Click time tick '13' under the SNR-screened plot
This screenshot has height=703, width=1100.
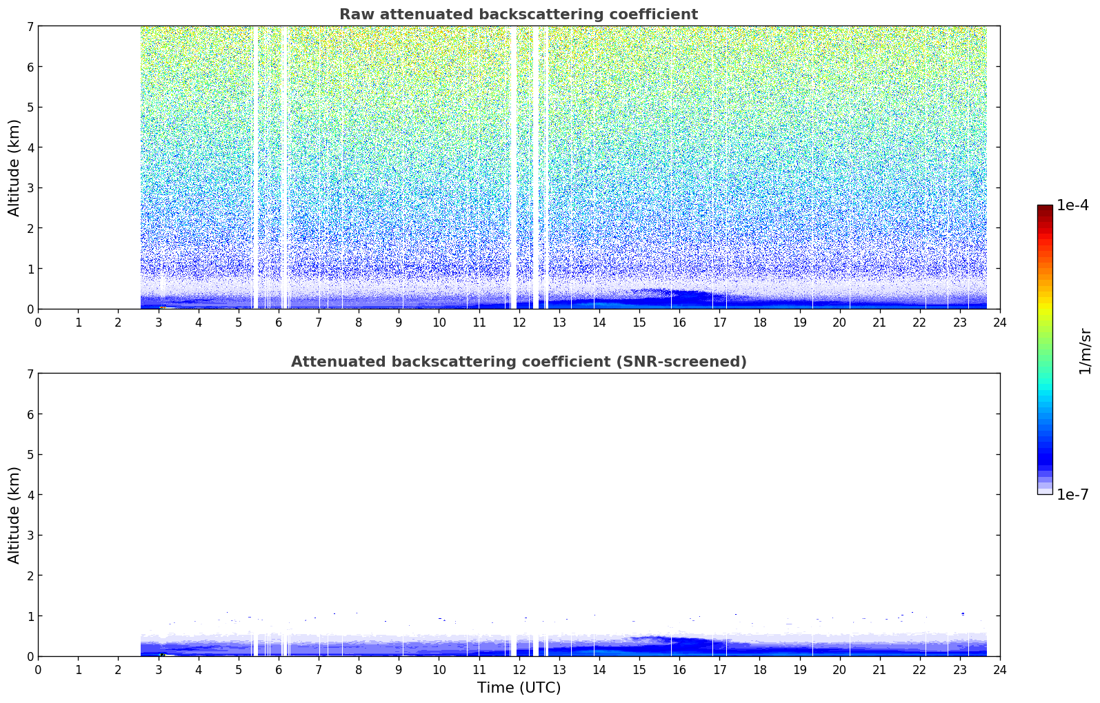pyautogui.click(x=559, y=669)
